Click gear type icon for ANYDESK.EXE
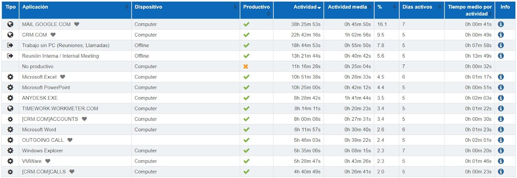The image size is (517, 178). pyautogui.click(x=11, y=98)
